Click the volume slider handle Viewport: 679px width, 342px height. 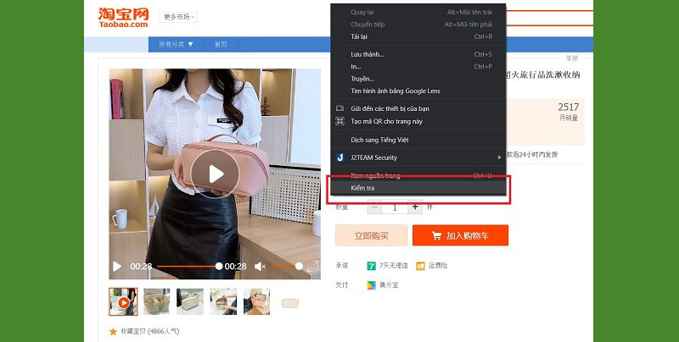coord(299,267)
